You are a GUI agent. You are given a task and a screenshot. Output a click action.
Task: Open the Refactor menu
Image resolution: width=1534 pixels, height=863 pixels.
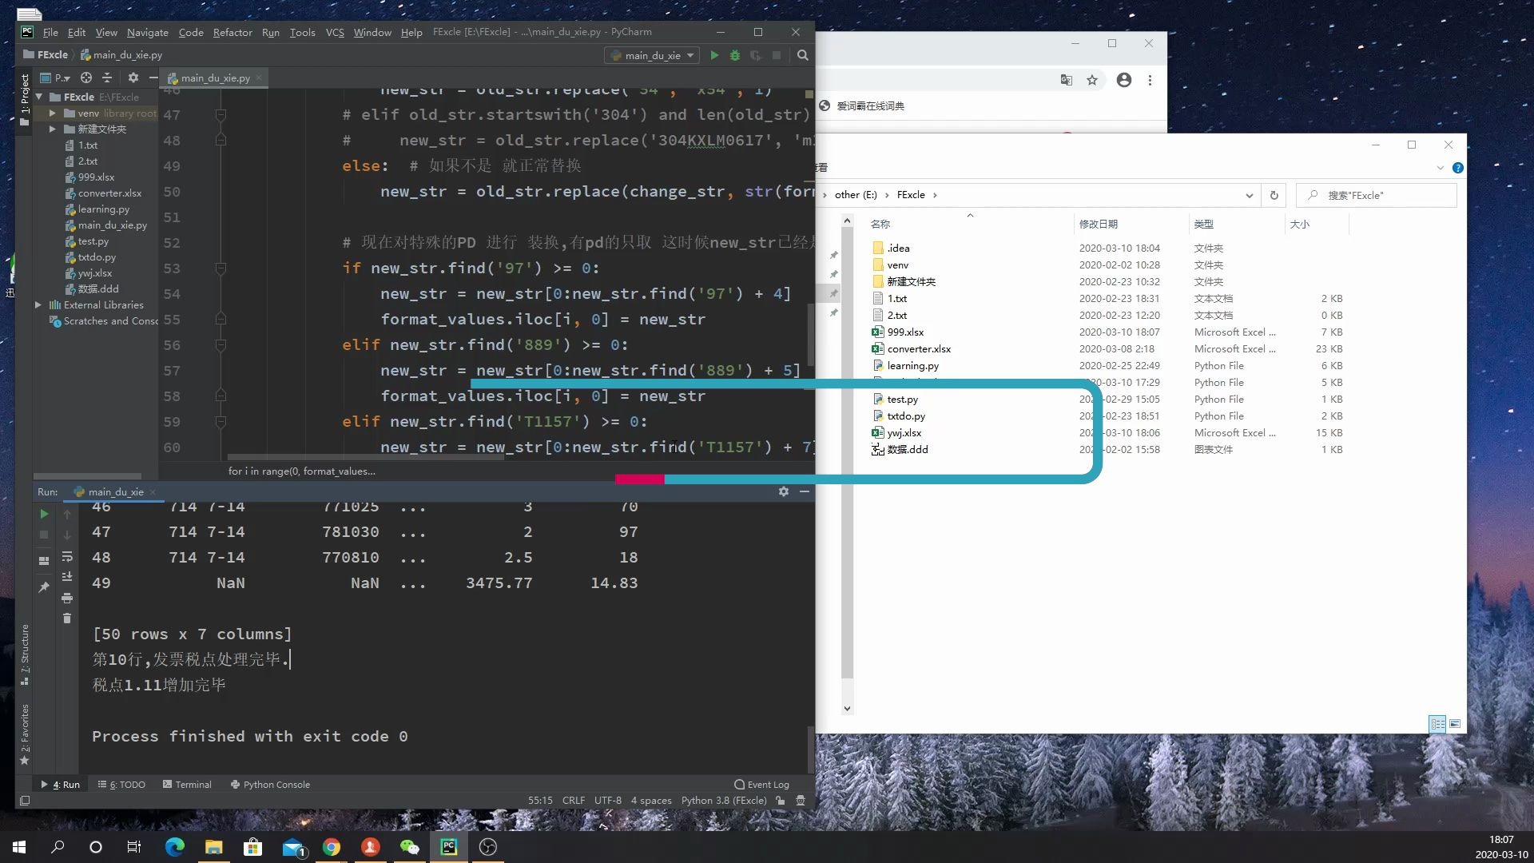click(232, 33)
